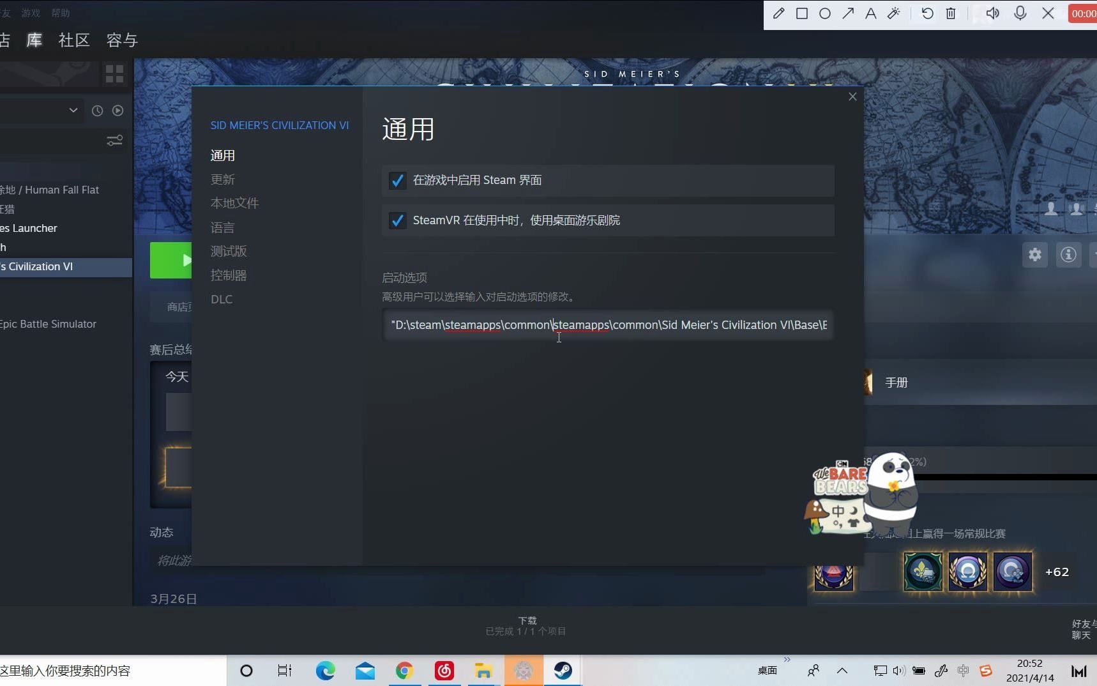Select the pencil tool in recorder toolbar
The image size is (1097, 686).
point(778,13)
